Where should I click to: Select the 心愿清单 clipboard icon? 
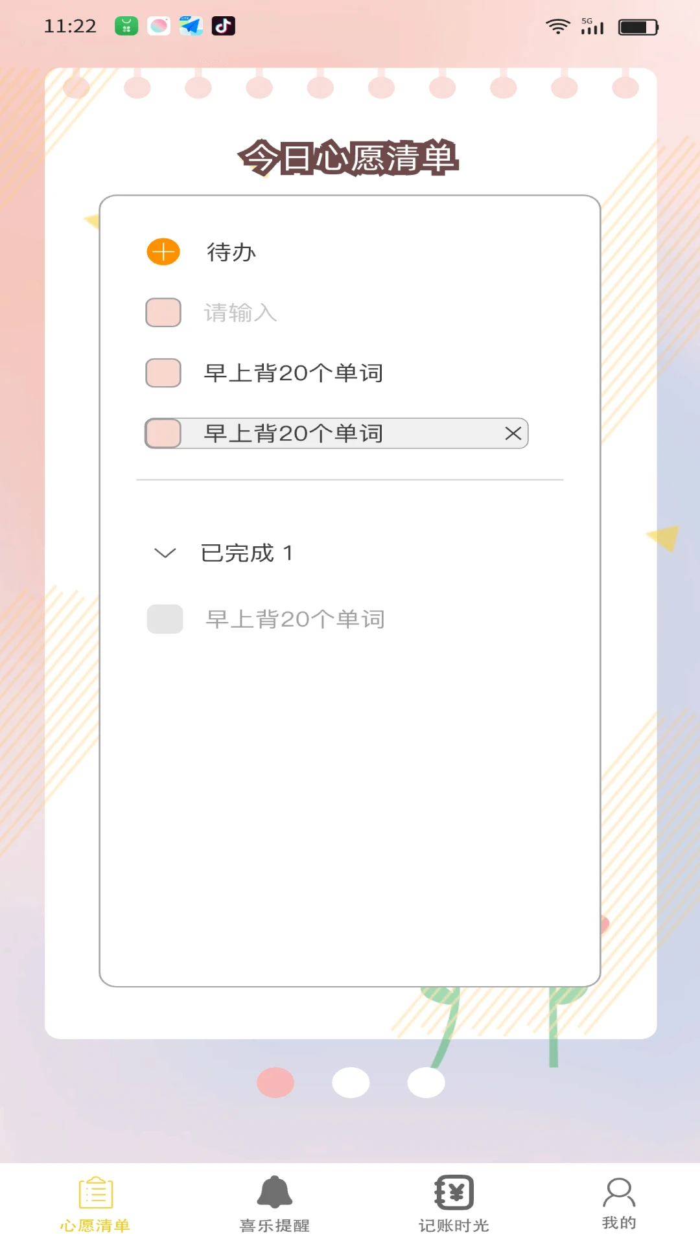(x=95, y=1193)
